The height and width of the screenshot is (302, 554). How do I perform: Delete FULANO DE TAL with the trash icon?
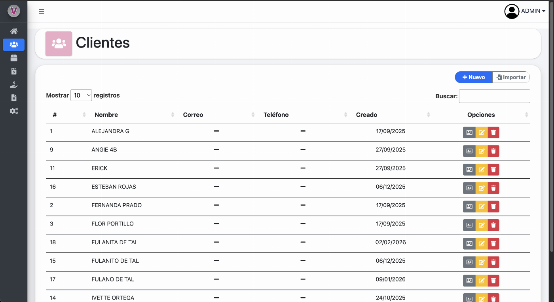click(493, 281)
